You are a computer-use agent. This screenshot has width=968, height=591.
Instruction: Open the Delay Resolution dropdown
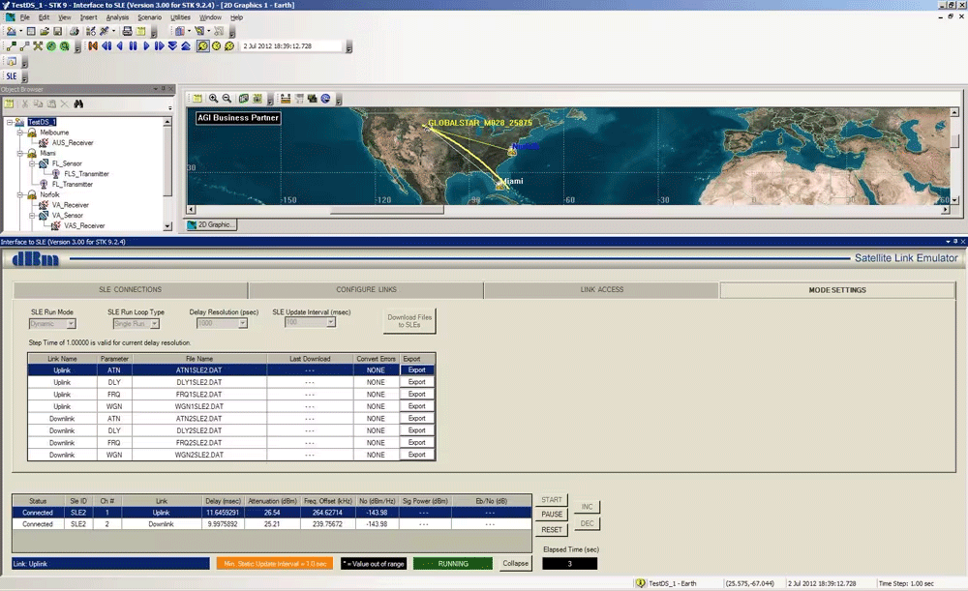point(243,323)
